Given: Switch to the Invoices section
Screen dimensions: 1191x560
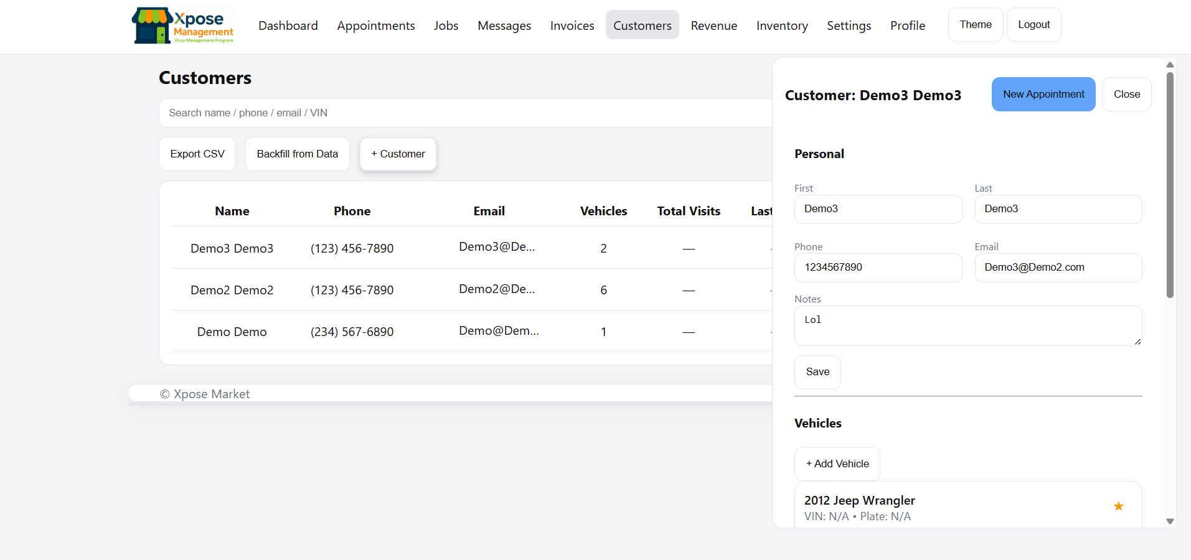Looking at the screenshot, I should [572, 26].
